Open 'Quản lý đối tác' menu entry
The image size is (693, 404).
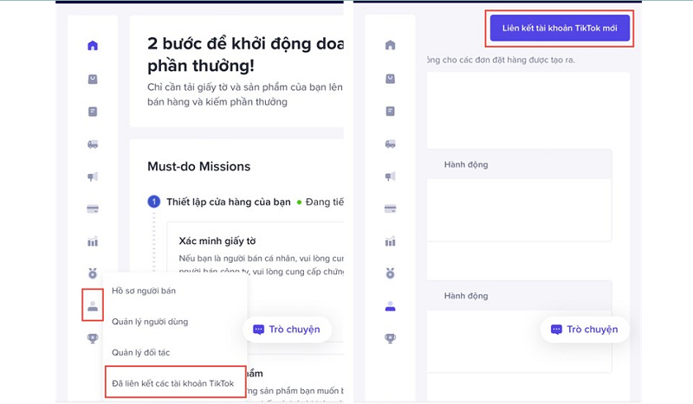140,352
